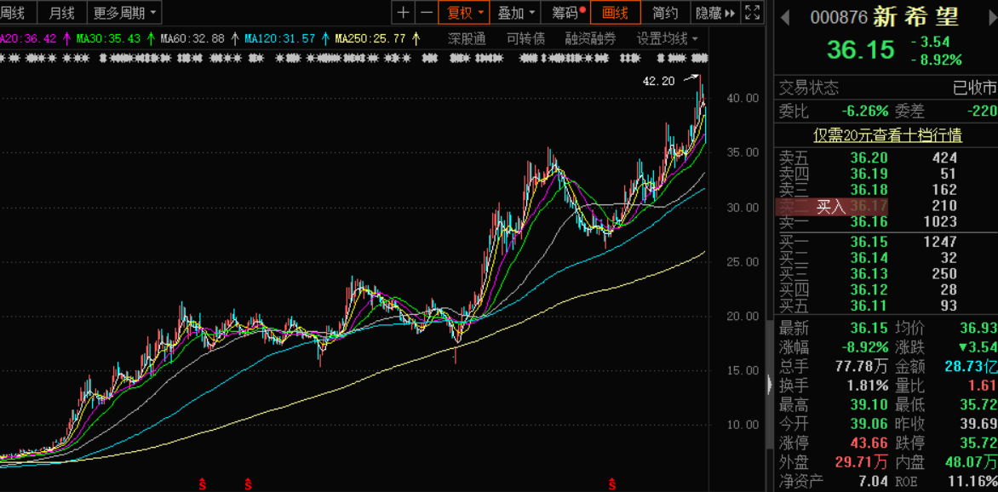
Task: Expand the 叠加 overlay dropdown
Action: pyautogui.click(x=517, y=13)
